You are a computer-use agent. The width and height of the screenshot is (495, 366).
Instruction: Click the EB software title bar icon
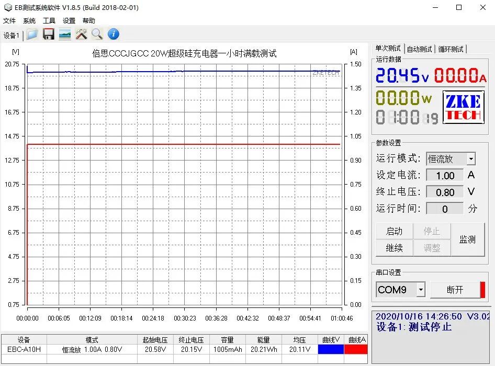(x=7, y=7)
